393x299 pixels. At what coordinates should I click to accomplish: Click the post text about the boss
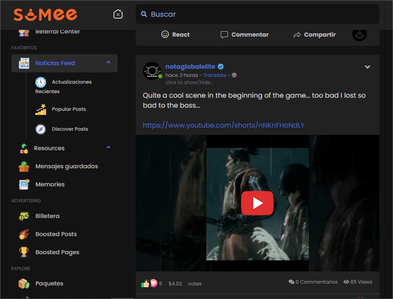point(254,100)
